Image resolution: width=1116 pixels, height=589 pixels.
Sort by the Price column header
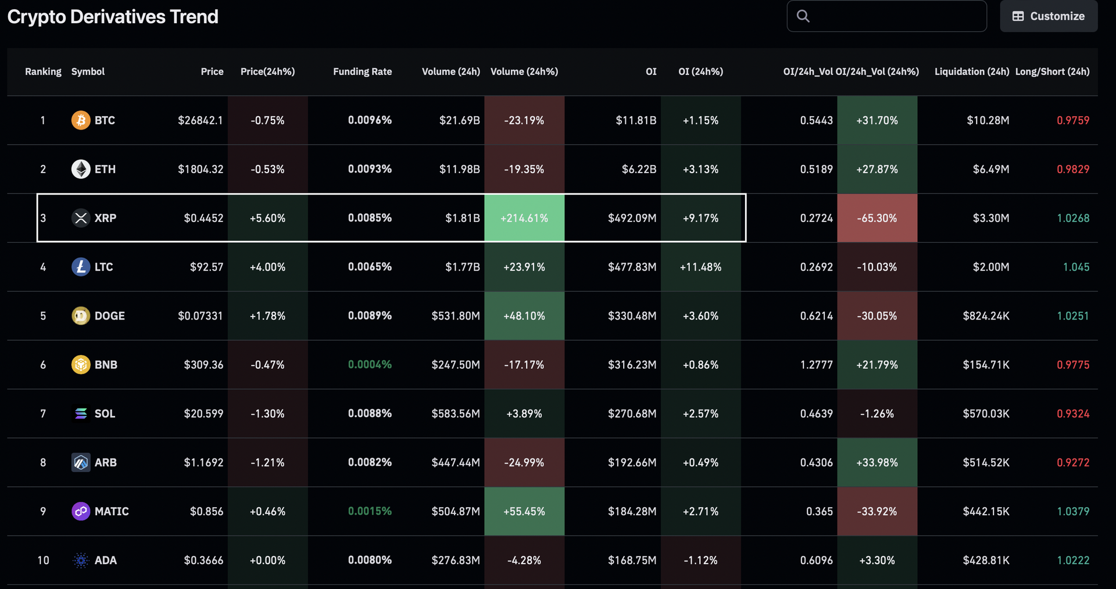(x=212, y=71)
